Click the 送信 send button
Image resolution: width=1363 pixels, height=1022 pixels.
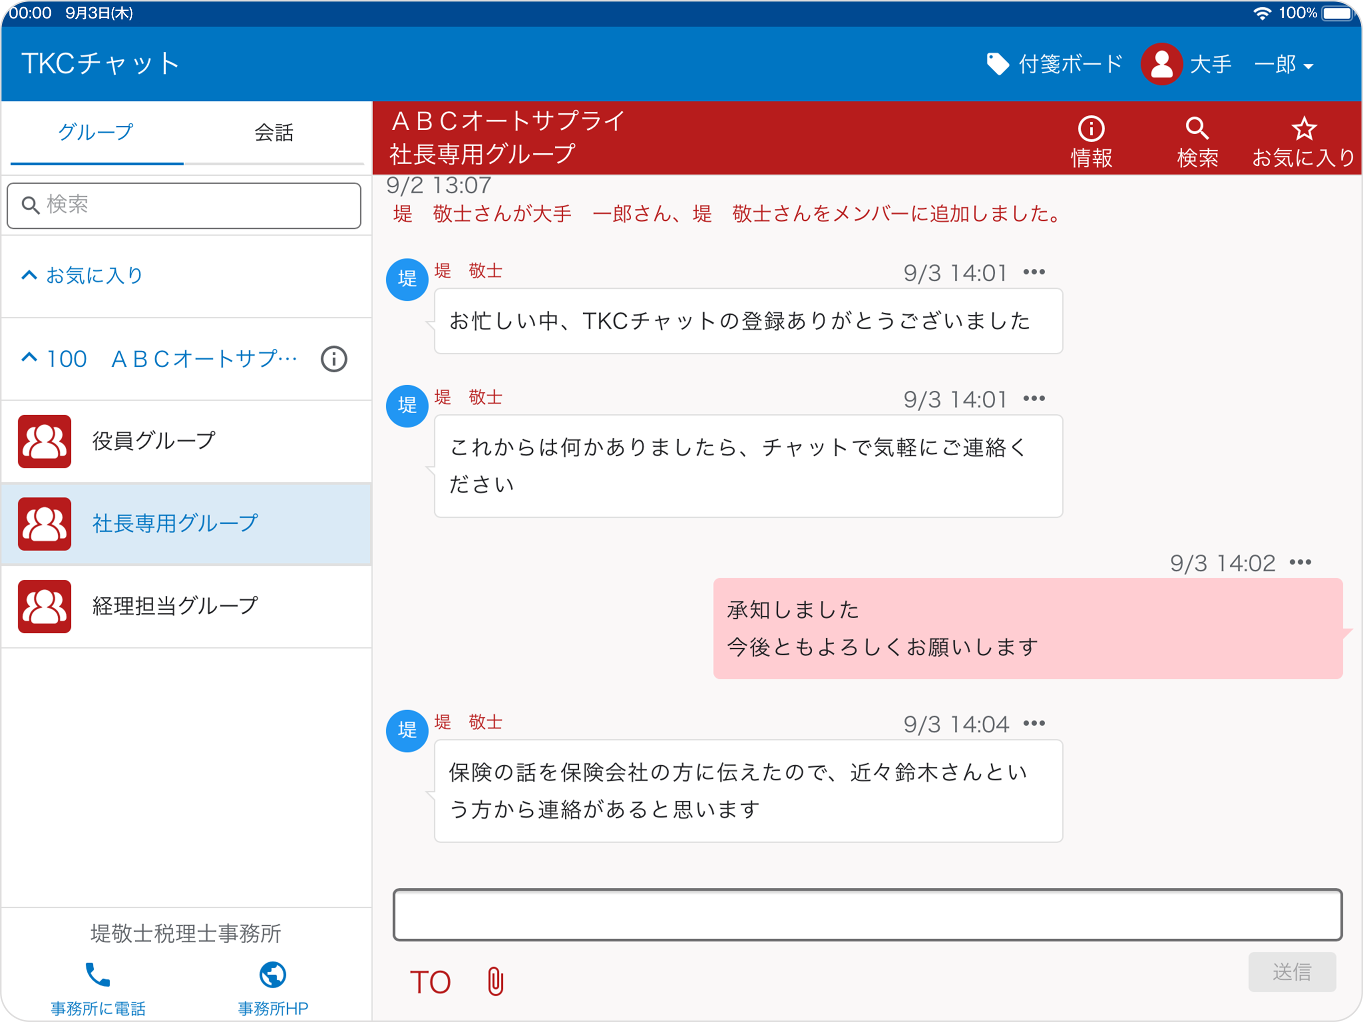(1292, 972)
